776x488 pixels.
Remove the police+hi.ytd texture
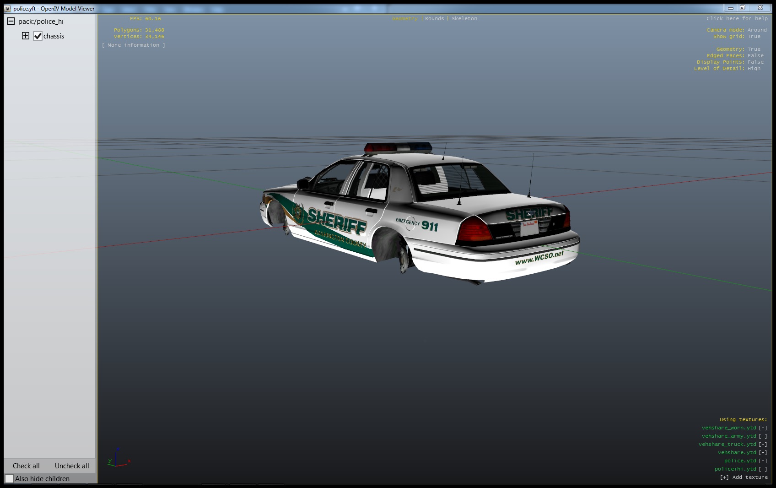[x=763, y=469]
